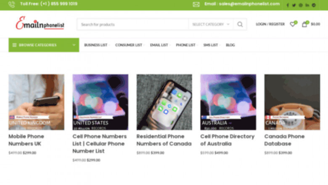Viewport: 328px width, 185px height.
Task: Open the Consumer List menu item
Action: pos(129,45)
